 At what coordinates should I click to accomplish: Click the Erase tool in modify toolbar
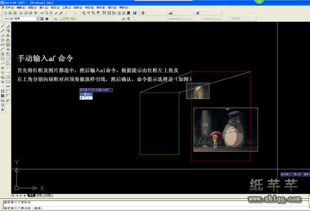point(8,26)
